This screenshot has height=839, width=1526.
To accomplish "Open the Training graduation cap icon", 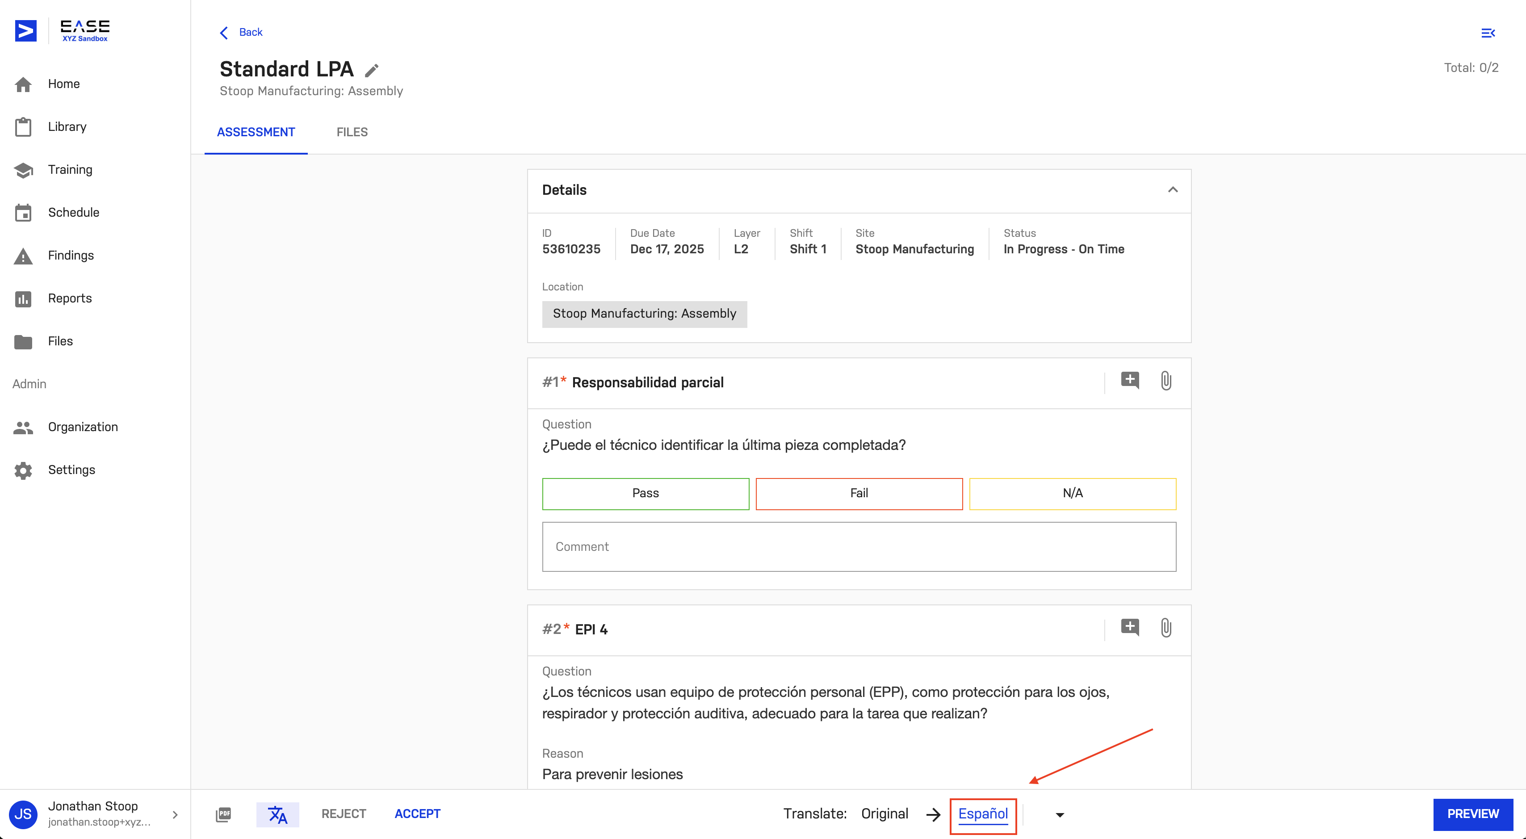I will point(23,170).
